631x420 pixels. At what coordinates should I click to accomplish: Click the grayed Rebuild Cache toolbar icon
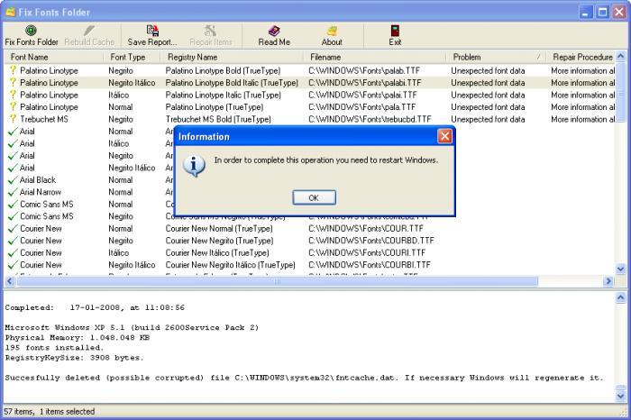[x=89, y=31]
